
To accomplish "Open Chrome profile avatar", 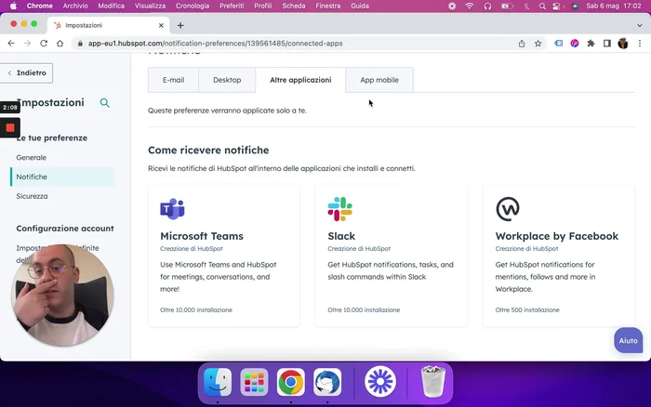I will (x=623, y=43).
